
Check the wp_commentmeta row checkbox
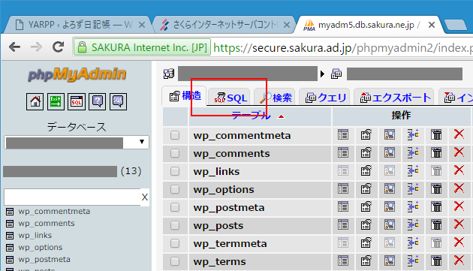[x=175, y=135]
